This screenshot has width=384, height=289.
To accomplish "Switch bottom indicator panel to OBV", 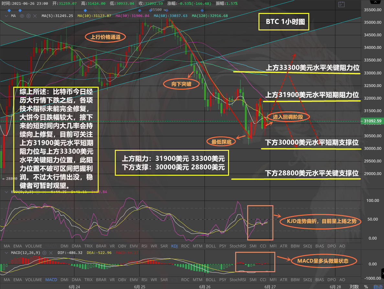I will point(122,280).
